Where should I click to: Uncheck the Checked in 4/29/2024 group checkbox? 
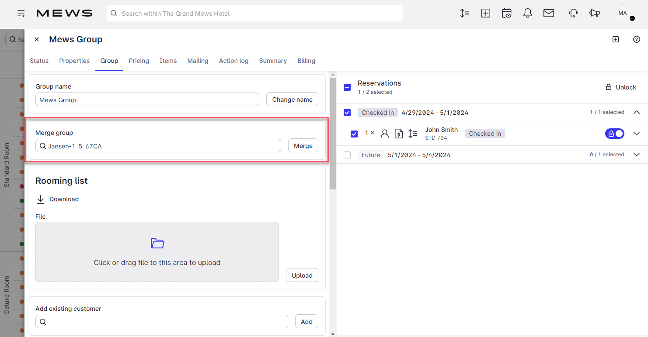click(x=347, y=113)
